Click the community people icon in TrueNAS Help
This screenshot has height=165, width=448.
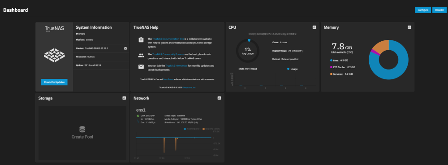coord(141,56)
